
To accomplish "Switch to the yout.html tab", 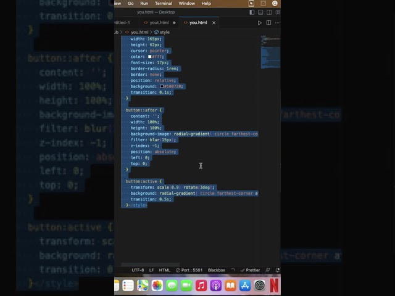I will 159,23.
